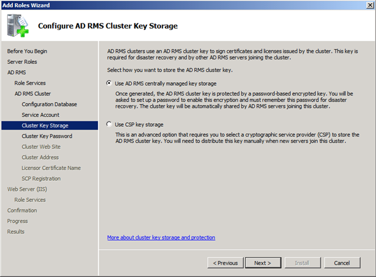Open the Server Roles step
376x277 pixels.
(x=22, y=62)
